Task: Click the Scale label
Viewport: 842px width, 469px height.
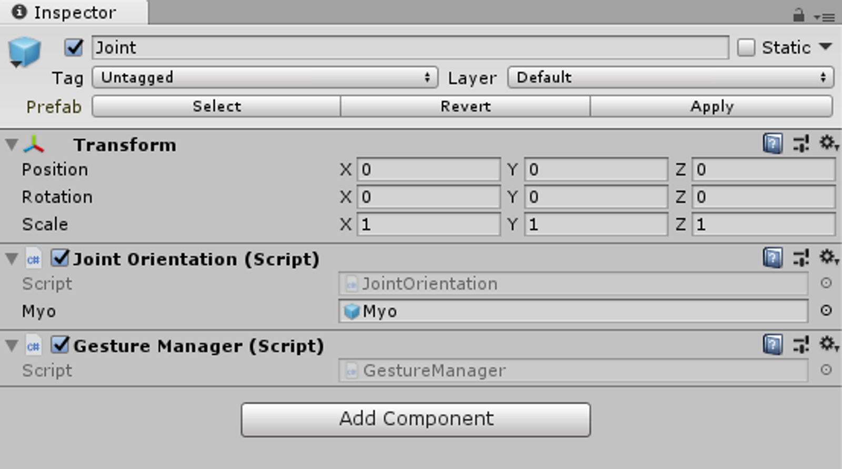Action: coord(45,224)
